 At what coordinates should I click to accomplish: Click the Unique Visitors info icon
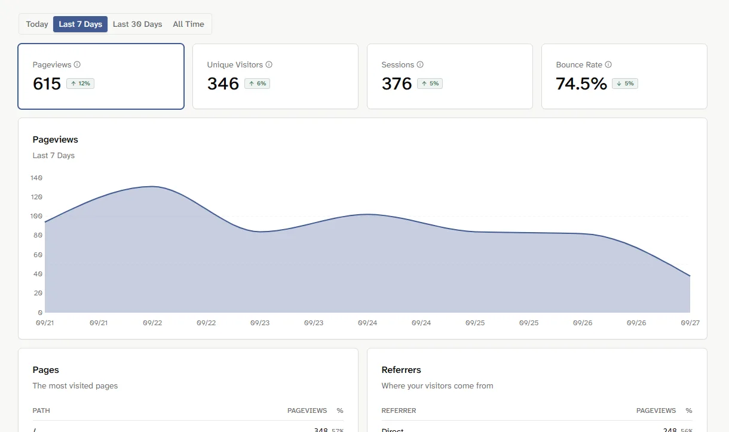269,64
